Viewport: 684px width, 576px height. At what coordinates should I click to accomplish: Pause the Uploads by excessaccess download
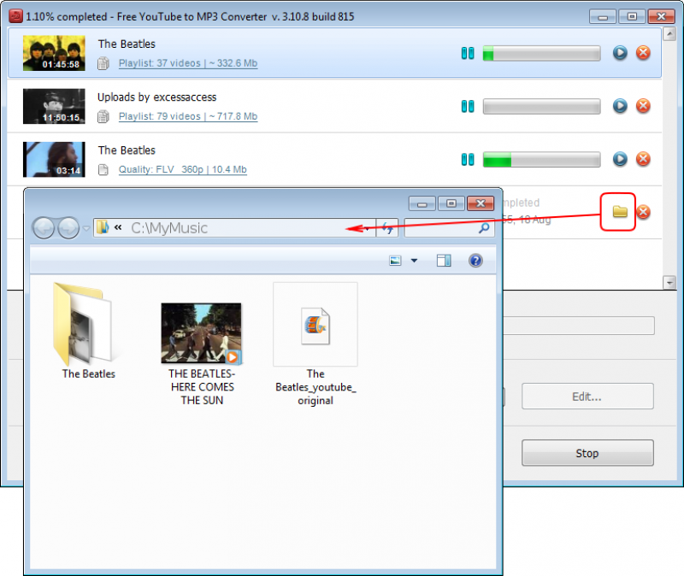click(x=468, y=106)
